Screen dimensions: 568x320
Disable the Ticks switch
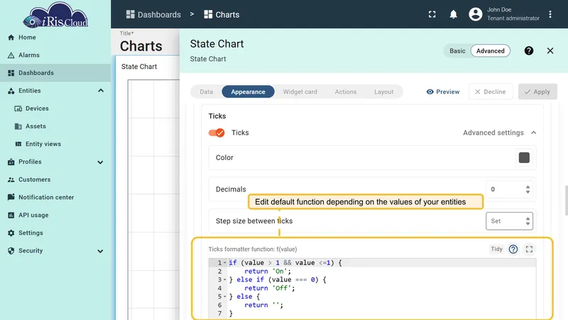click(217, 133)
